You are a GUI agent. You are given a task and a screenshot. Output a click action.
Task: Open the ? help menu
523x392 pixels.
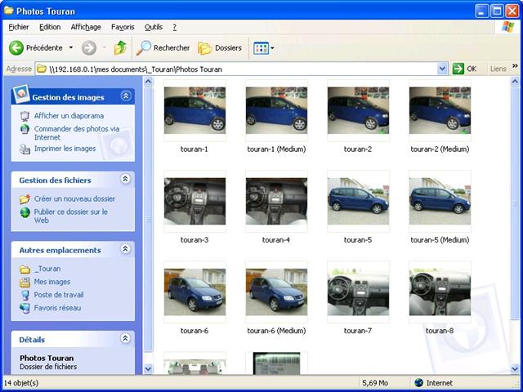[174, 27]
